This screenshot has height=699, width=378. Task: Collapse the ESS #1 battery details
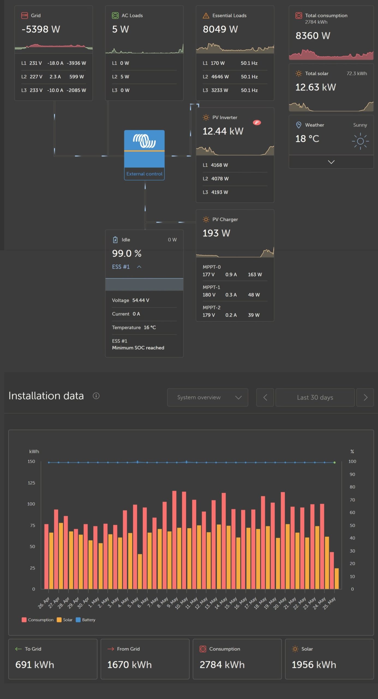pos(139,267)
